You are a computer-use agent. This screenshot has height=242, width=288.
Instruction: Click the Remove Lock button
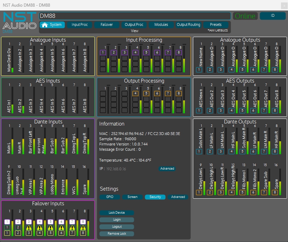point(117,234)
